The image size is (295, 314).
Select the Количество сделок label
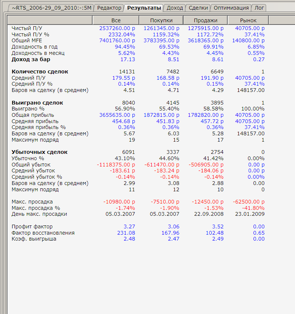tap(40, 72)
